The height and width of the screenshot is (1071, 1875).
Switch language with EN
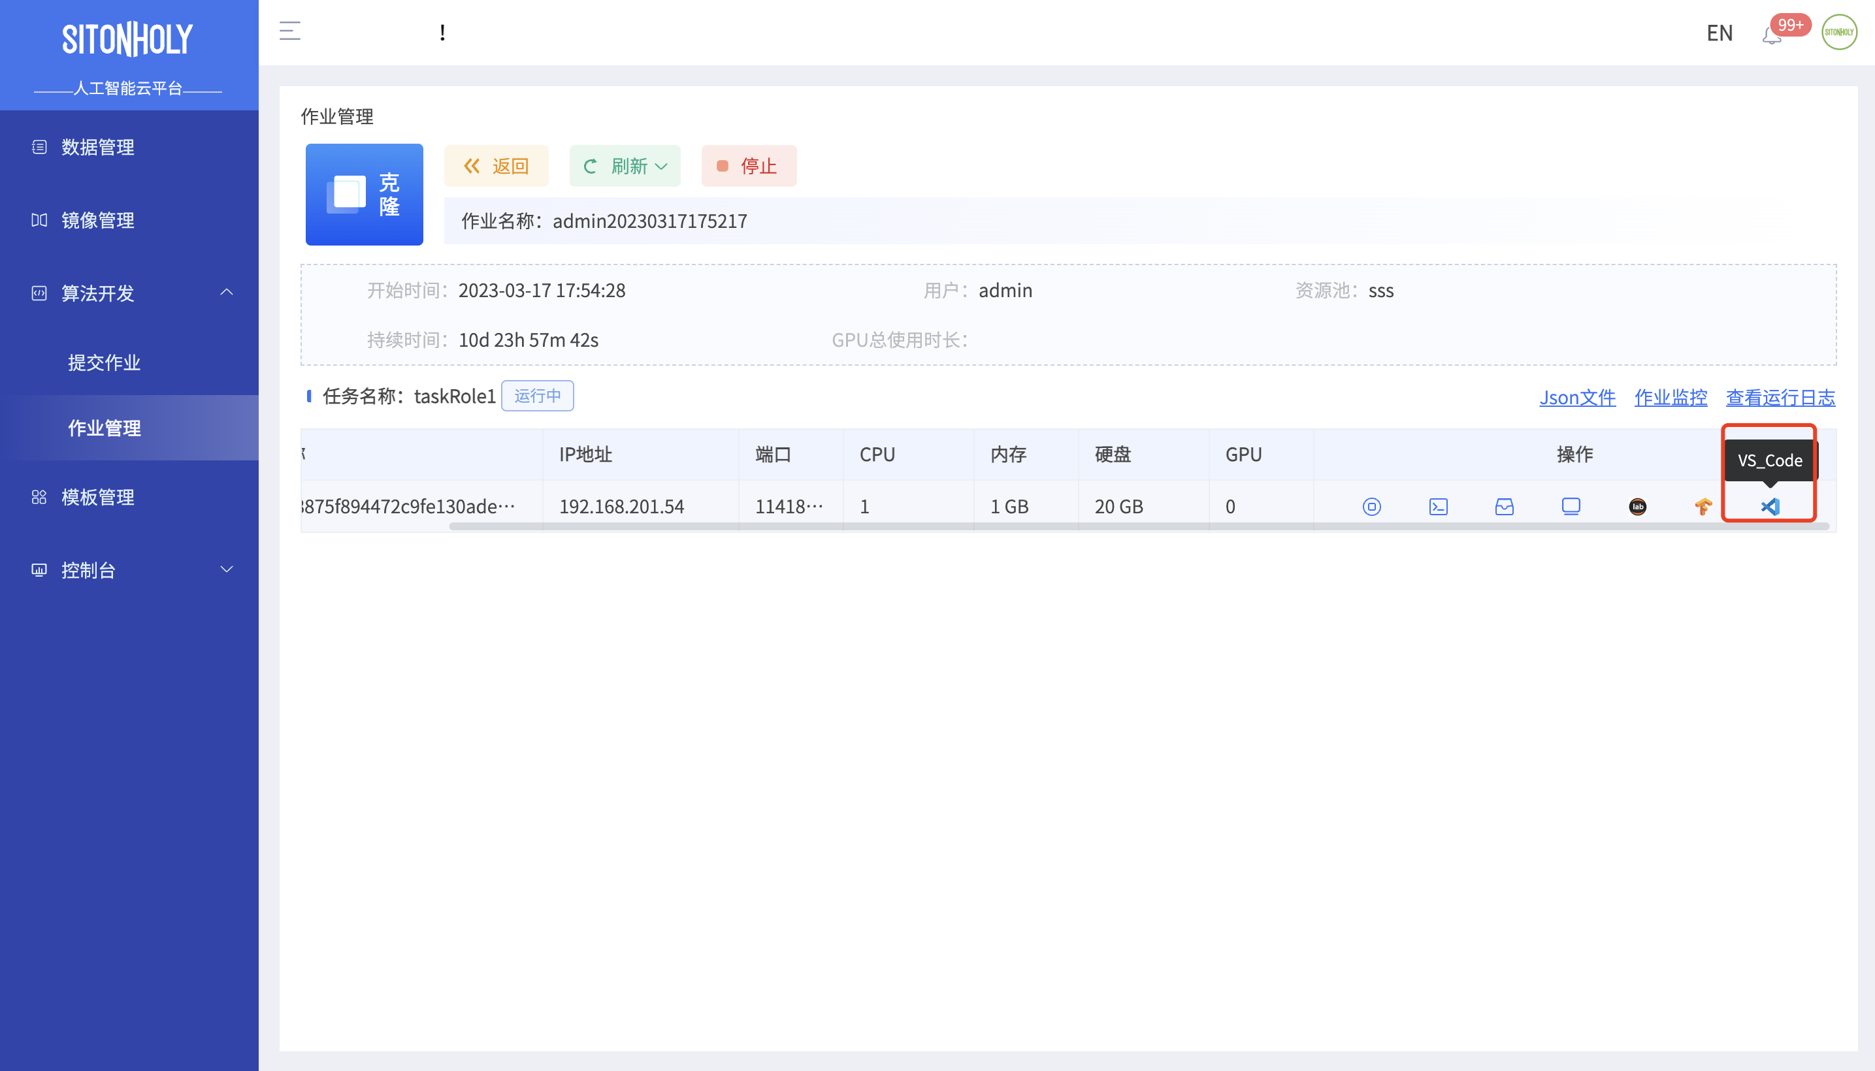point(1720,33)
